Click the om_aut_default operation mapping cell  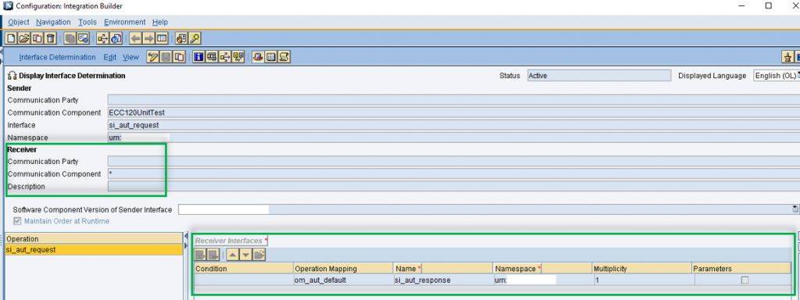(344, 280)
